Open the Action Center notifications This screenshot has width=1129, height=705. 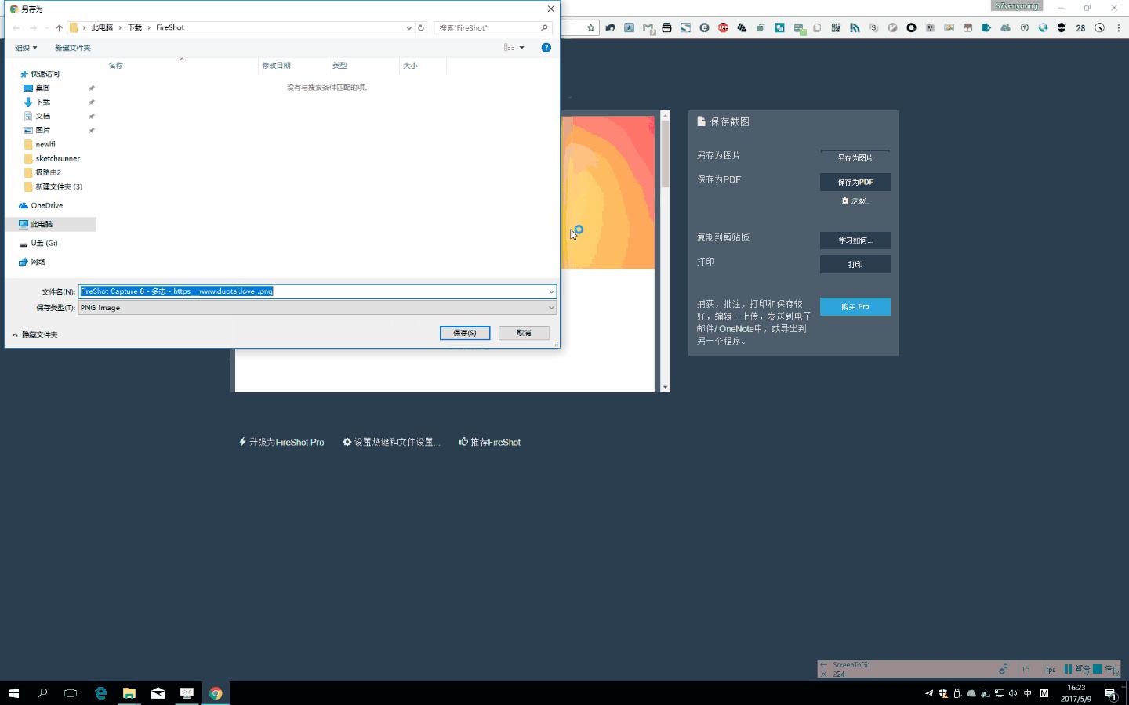1110,693
